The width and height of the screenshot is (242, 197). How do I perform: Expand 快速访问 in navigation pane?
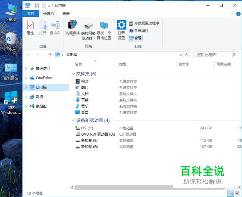26,68
